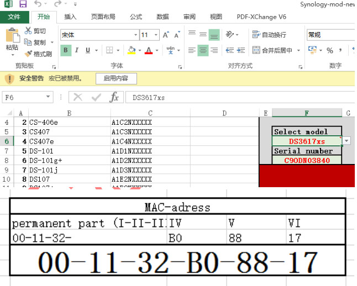
Task: Toggle bottom vertical alignment
Action: point(214,35)
